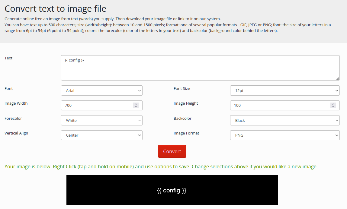
Task: Grab the text area resize handle
Action: click(337, 78)
